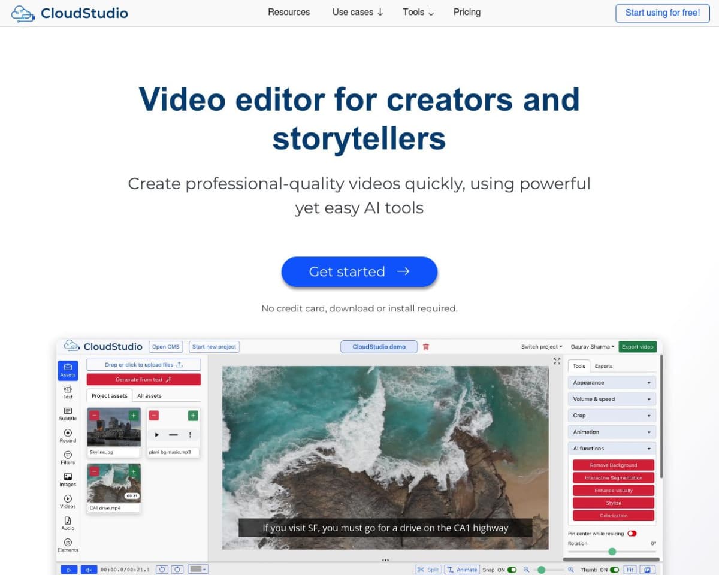The height and width of the screenshot is (575, 719).
Task: Collapse the AI functions section
Action: (612, 449)
